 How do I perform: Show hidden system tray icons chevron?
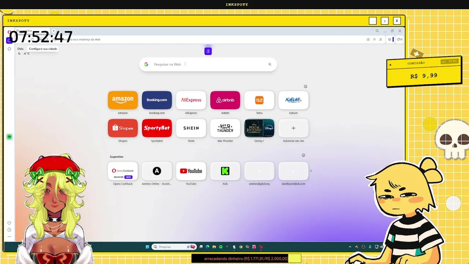click(350, 247)
